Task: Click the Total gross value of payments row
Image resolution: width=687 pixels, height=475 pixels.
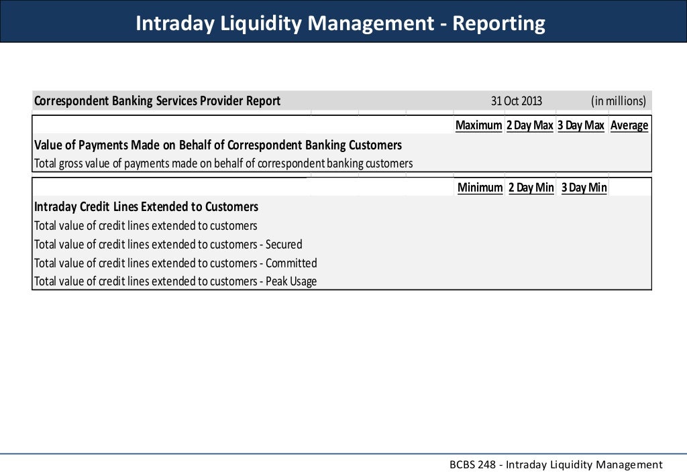Action: [x=341, y=163]
